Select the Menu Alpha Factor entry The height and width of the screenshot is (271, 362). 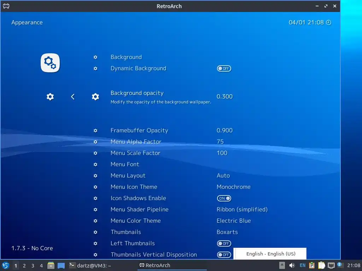click(136, 142)
